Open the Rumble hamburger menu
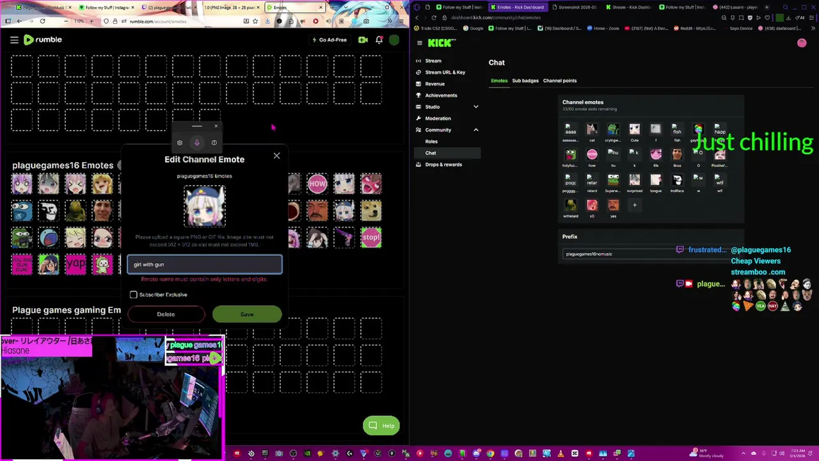819x461 pixels. click(x=14, y=40)
